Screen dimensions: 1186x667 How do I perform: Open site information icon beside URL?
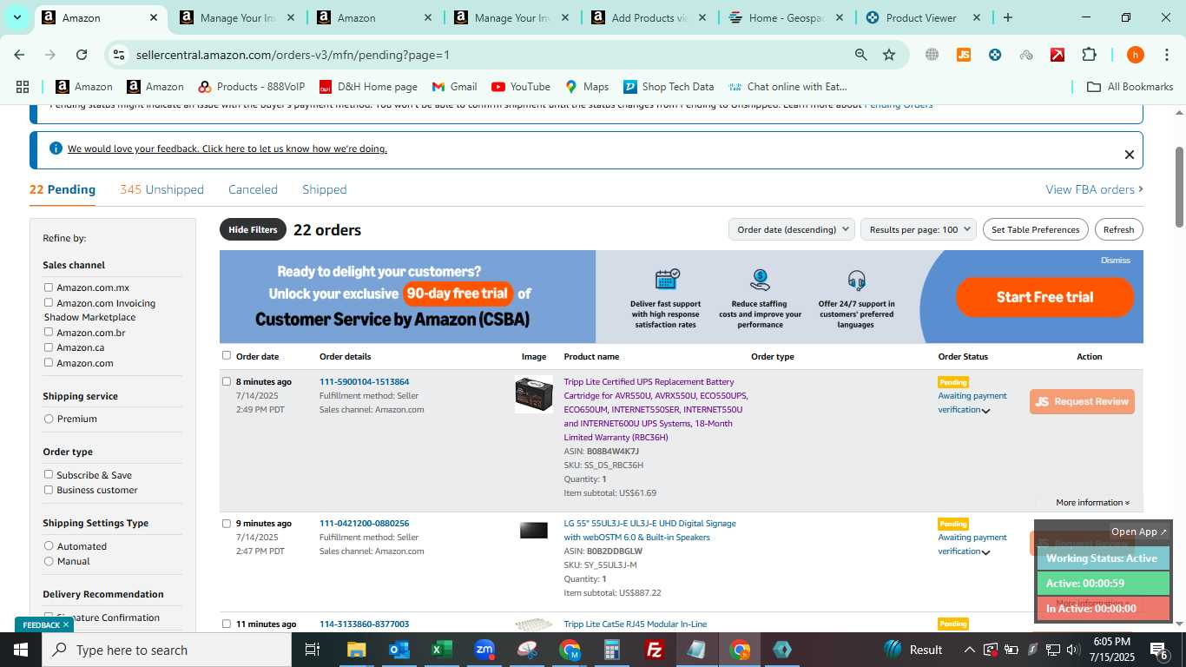(119, 55)
